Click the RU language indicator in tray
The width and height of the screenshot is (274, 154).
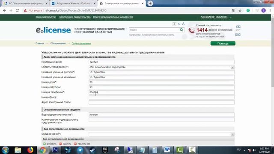click(239, 150)
